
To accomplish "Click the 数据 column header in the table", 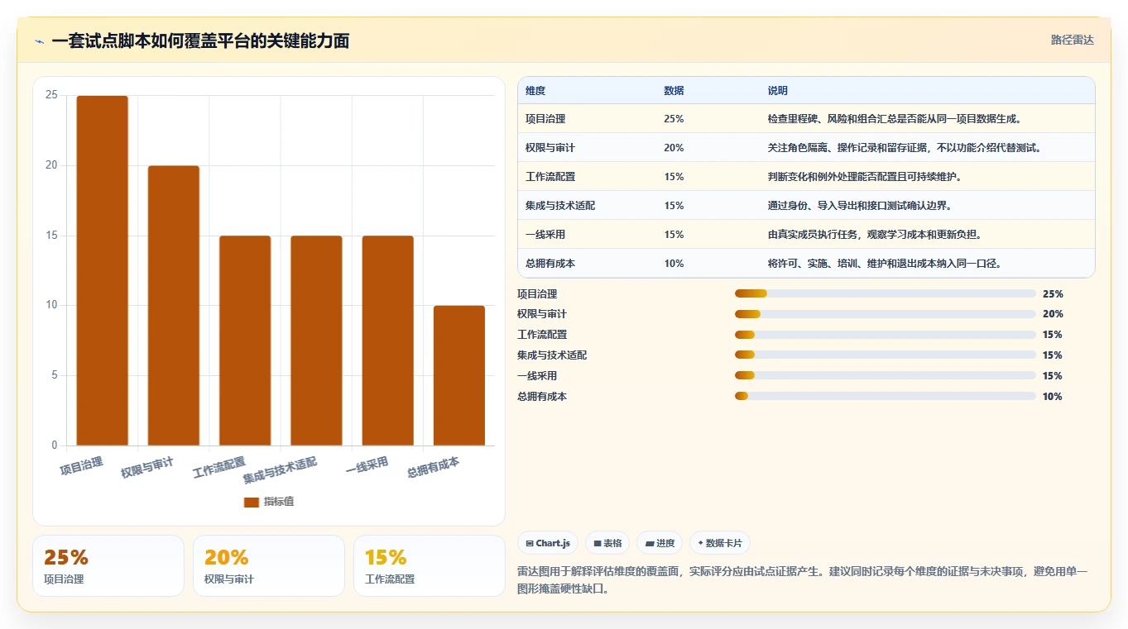I will point(674,91).
